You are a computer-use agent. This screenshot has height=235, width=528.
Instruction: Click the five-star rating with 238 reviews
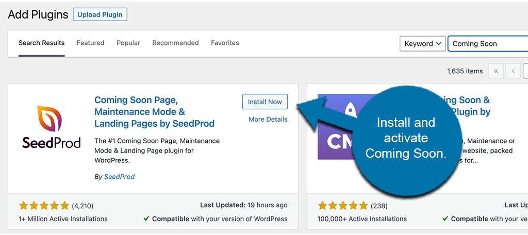coord(343,206)
